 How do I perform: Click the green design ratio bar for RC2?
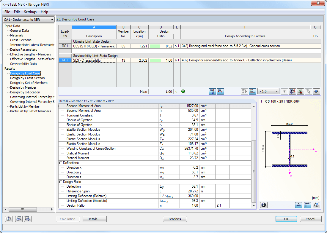coord(155,60)
